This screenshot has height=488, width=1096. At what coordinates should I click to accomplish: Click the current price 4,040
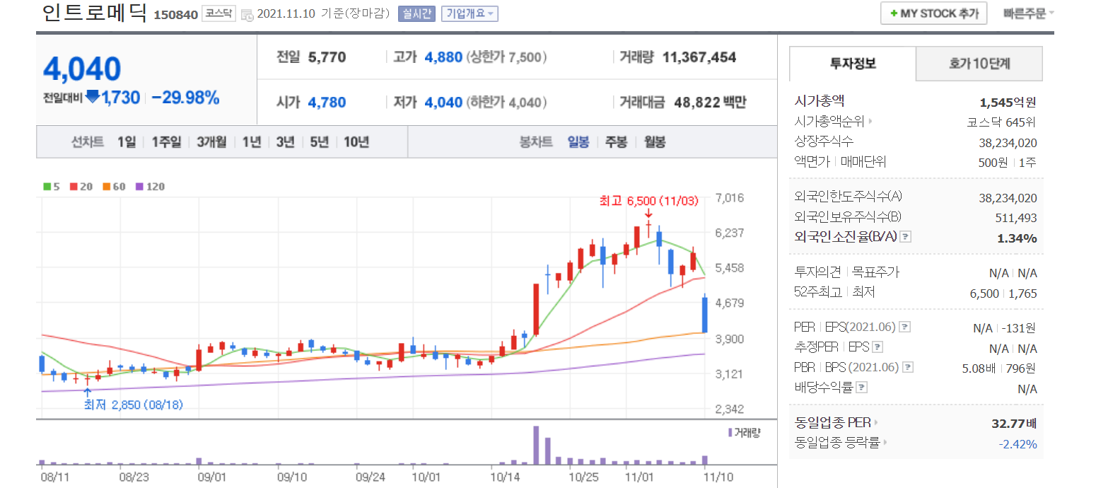click(82, 69)
